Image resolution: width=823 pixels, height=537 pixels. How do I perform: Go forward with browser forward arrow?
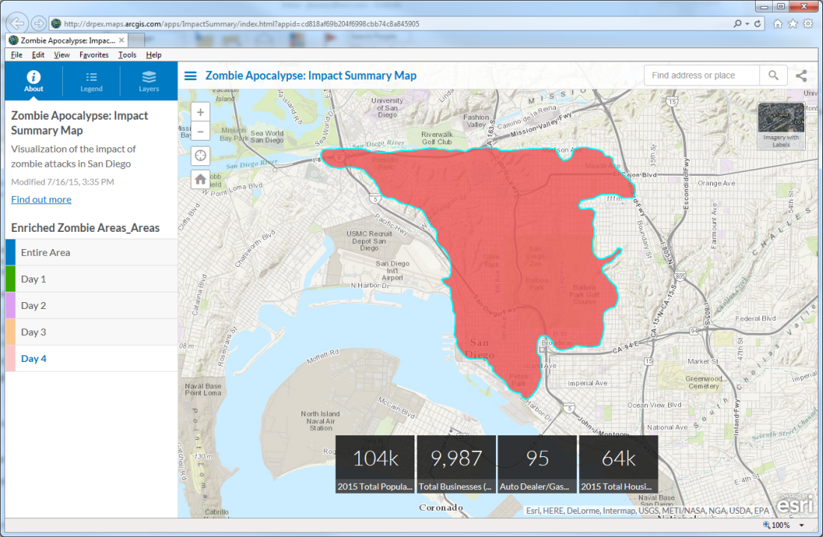tap(38, 24)
